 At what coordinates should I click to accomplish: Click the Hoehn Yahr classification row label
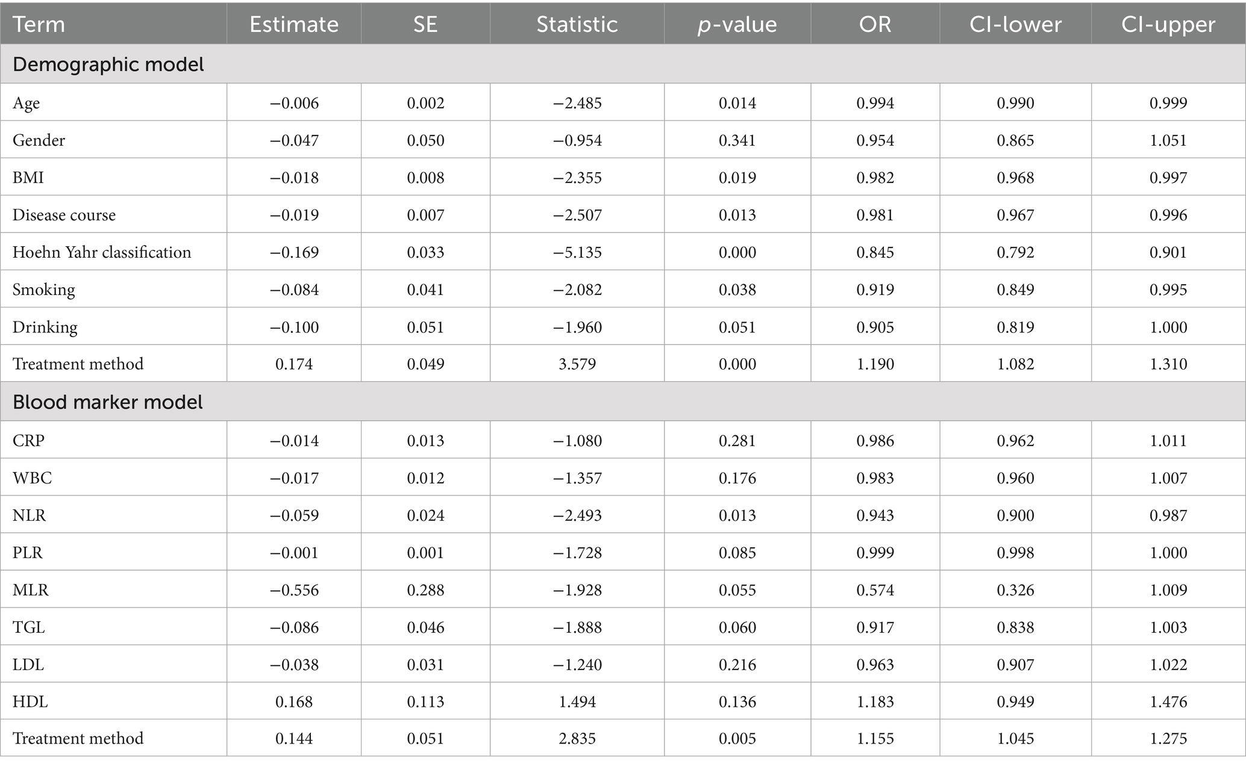coord(102,252)
